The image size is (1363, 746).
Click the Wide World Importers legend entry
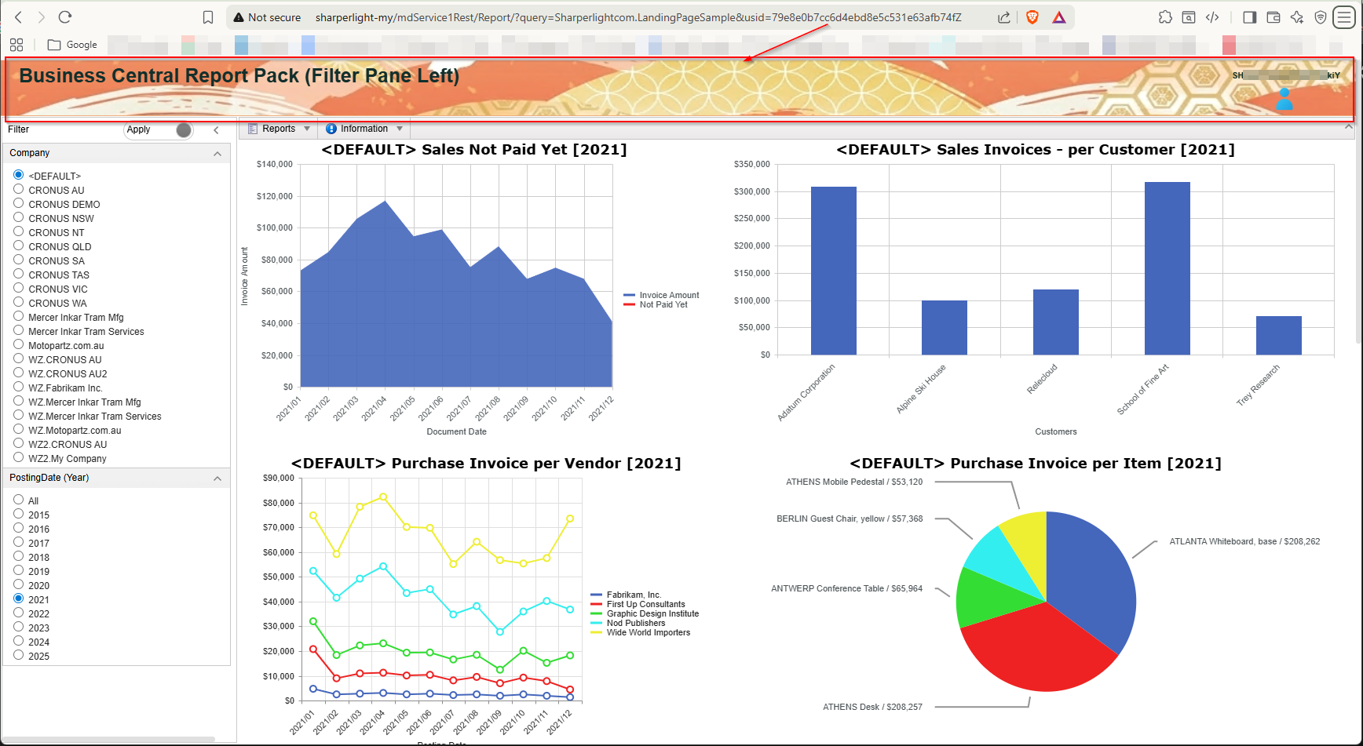coord(641,632)
